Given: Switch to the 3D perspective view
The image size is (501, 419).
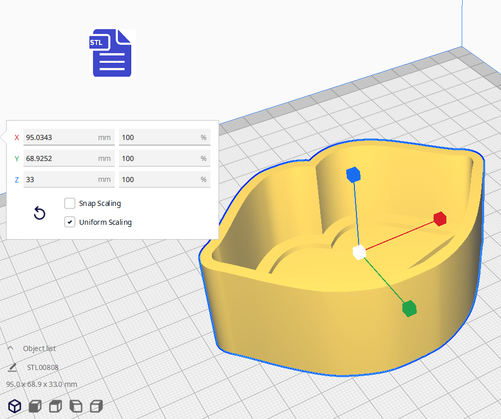Looking at the screenshot, I should tap(15, 406).
